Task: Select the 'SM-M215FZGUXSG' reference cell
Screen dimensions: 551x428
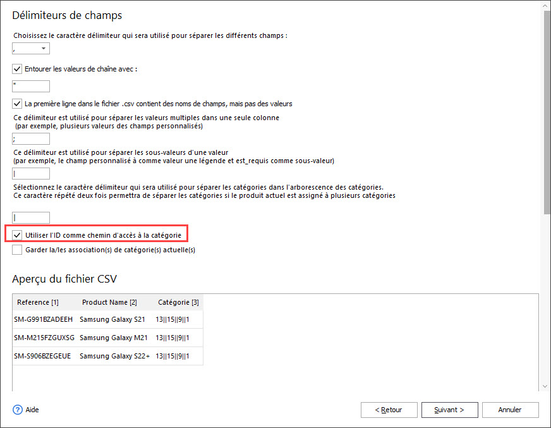Action: tap(44, 338)
